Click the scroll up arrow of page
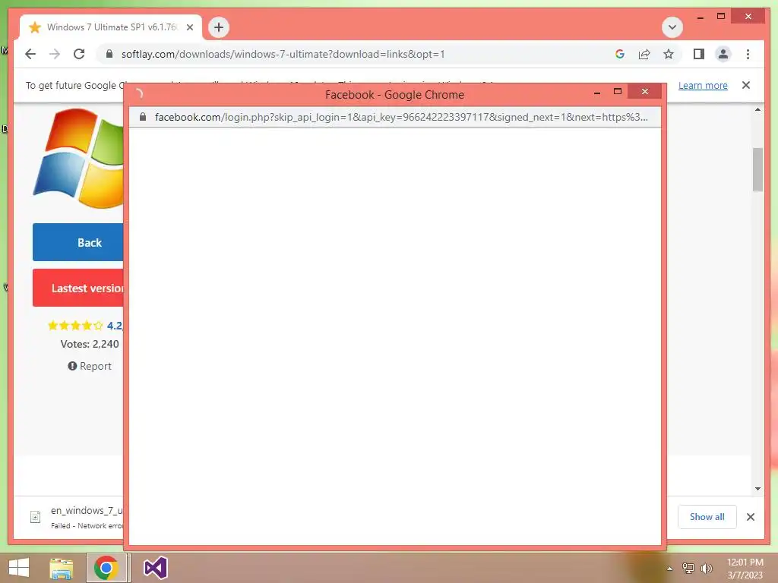This screenshot has width=778, height=583. pyautogui.click(x=757, y=109)
